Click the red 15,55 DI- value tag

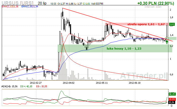(172, 99)
